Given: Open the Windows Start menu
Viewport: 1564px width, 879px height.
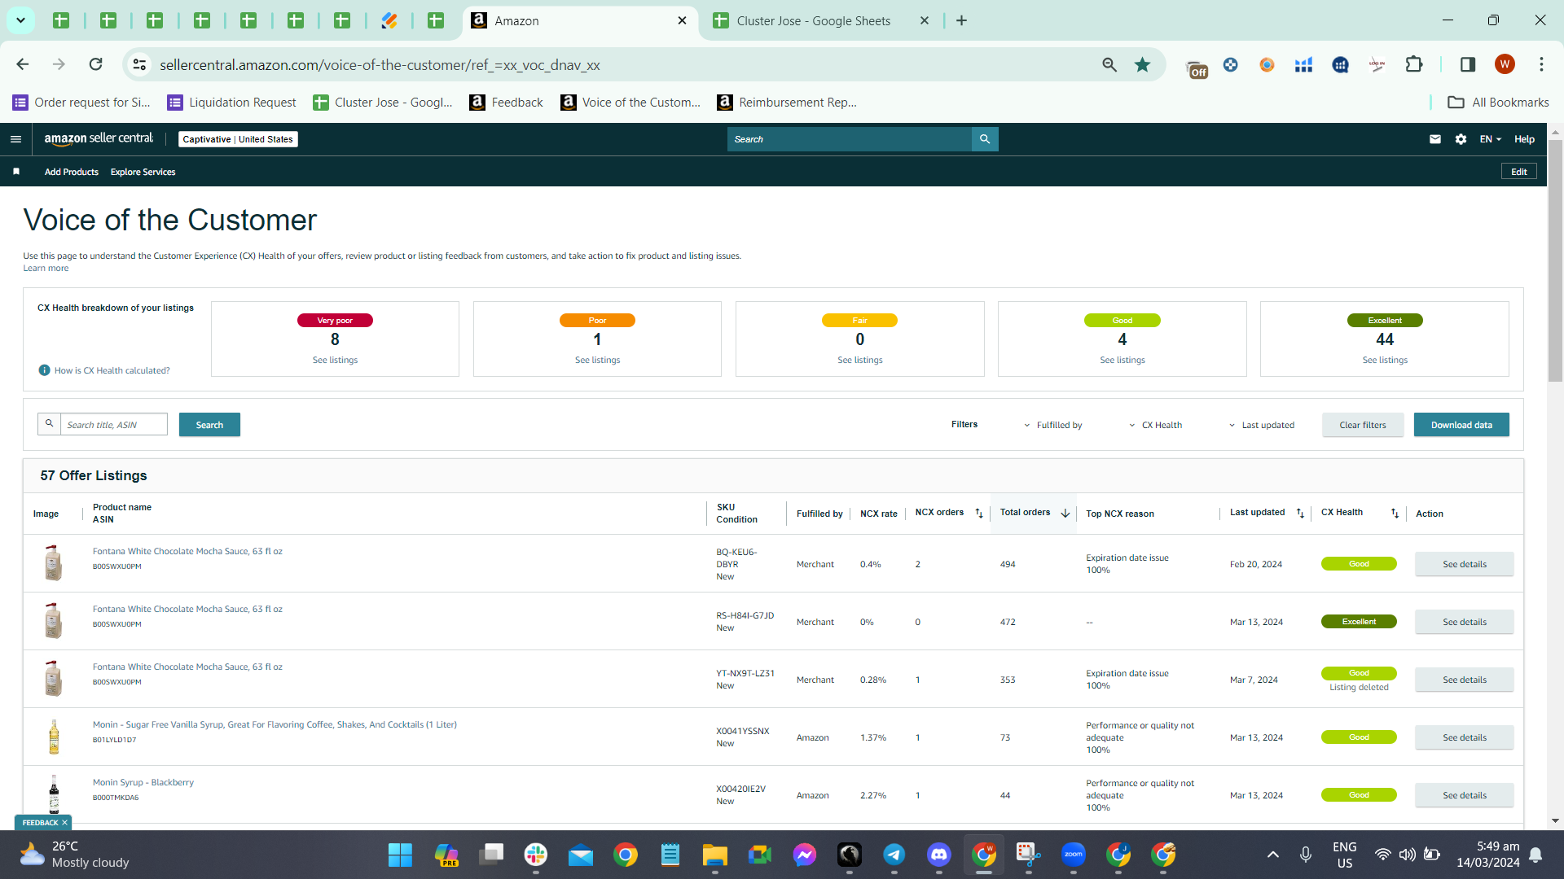Looking at the screenshot, I should click(400, 855).
